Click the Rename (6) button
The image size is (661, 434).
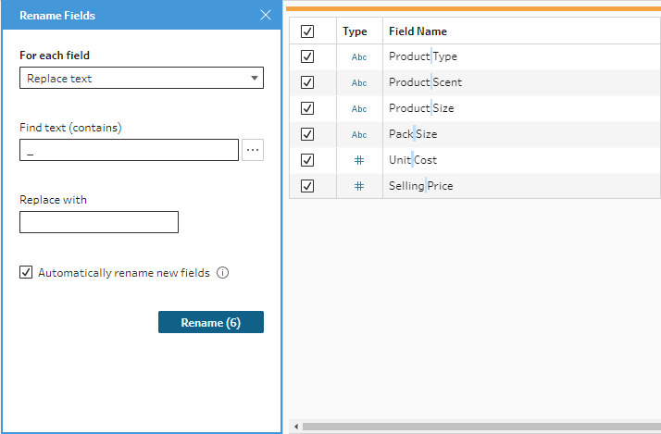[211, 322]
